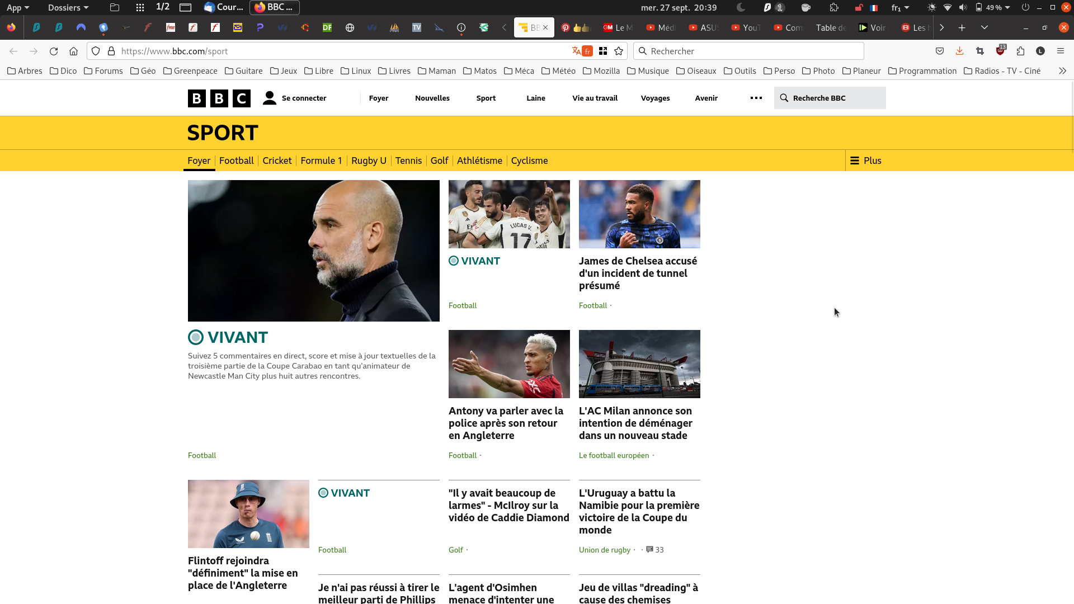
Task: Take a screenshot with the crop icon
Action: pos(980,51)
